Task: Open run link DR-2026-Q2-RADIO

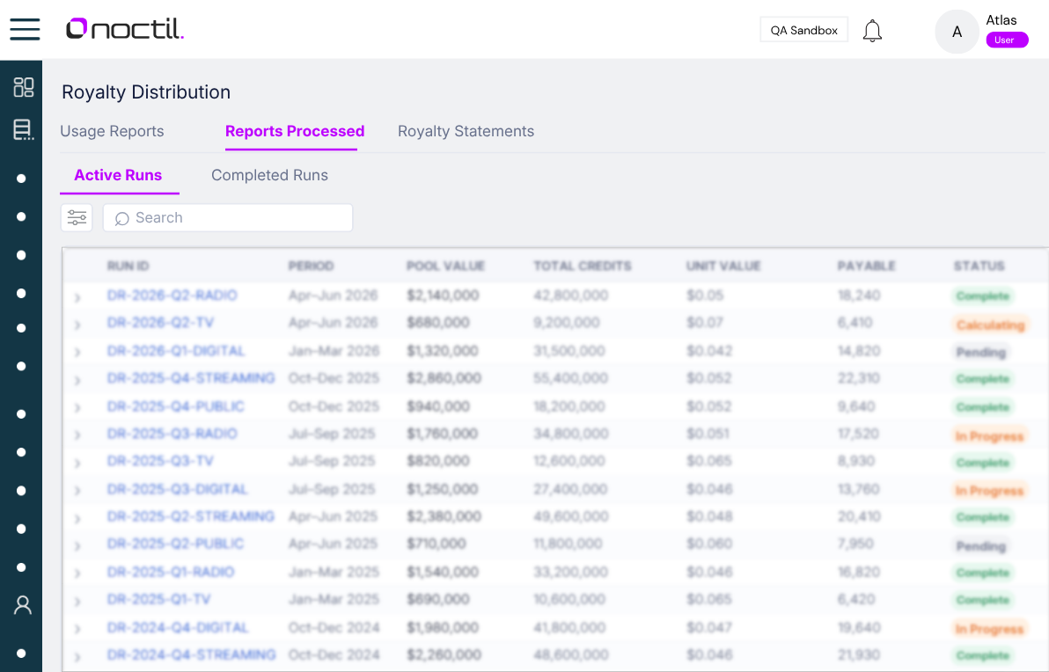Action: (172, 296)
